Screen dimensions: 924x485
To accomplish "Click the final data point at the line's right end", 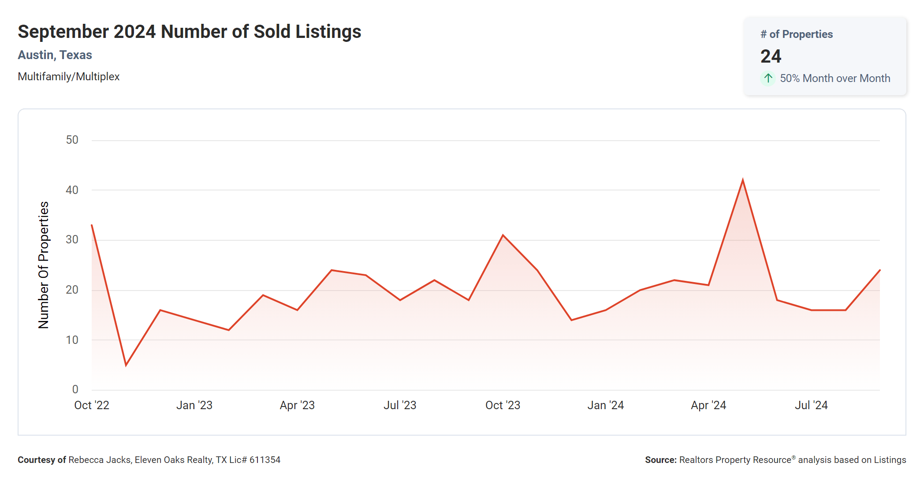I will coord(879,270).
